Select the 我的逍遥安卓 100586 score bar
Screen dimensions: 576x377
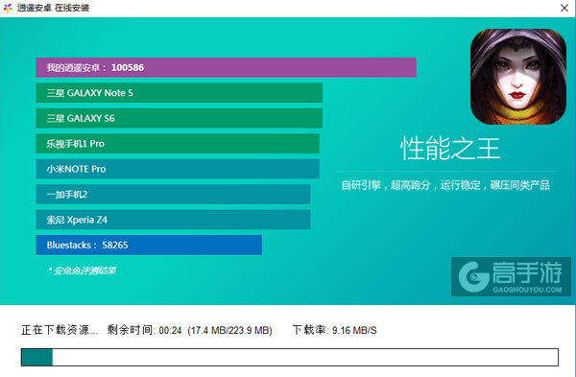tap(226, 67)
